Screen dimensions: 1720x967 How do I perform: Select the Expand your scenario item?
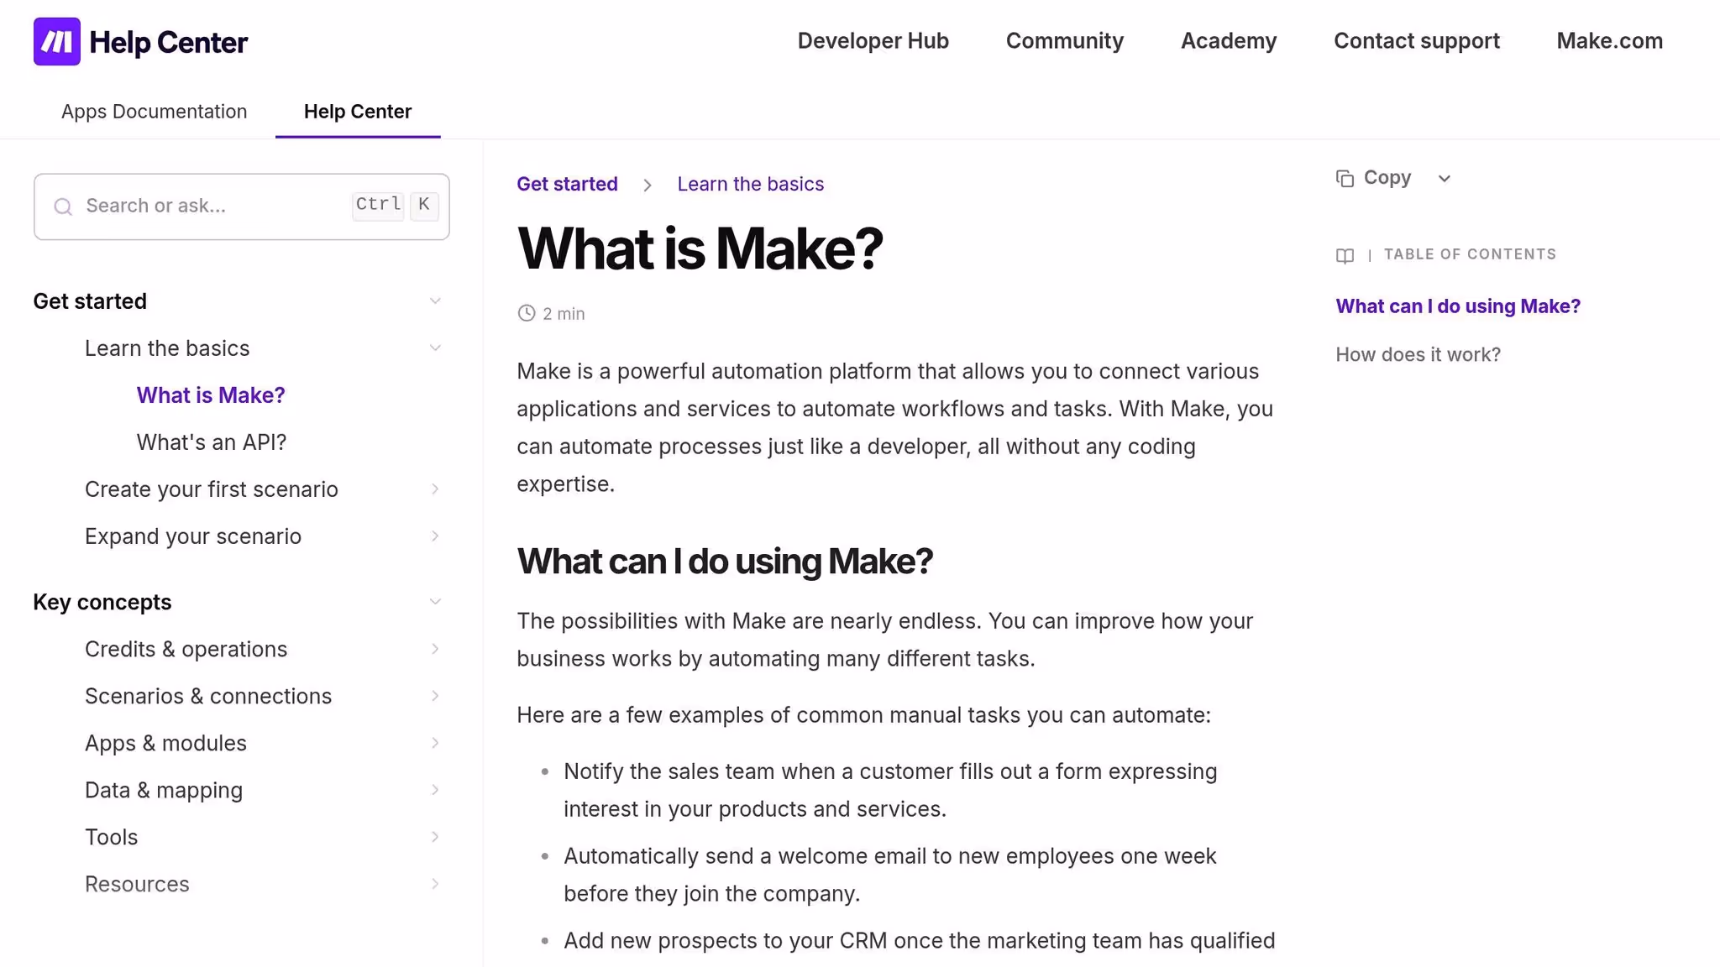click(x=193, y=536)
